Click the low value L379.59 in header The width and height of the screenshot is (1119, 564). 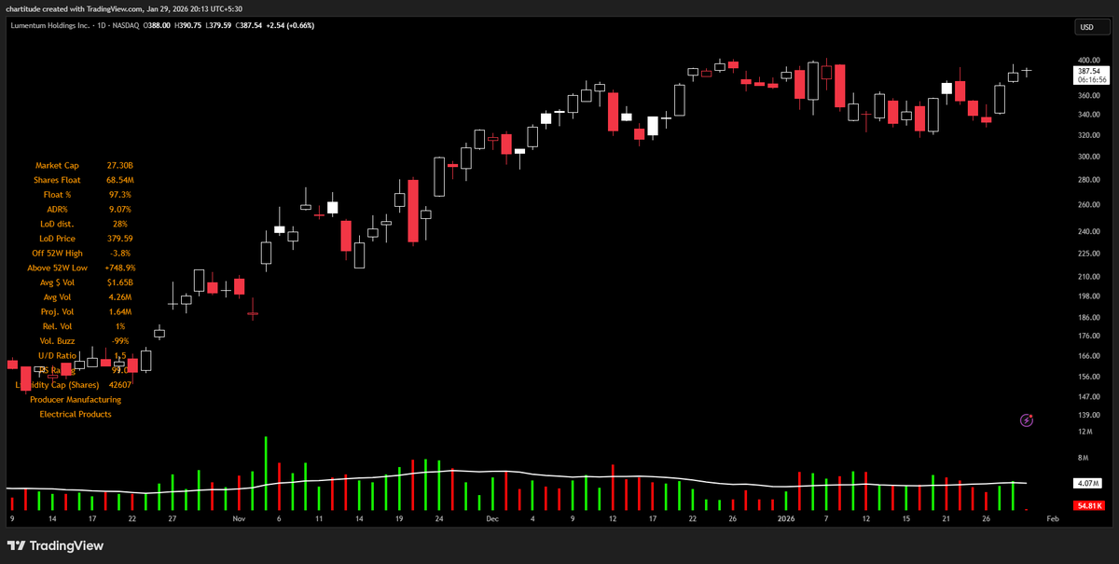coord(220,25)
